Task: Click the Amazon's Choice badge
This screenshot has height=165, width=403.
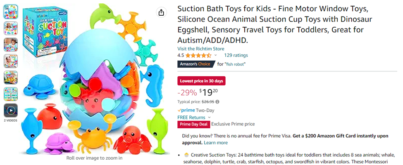Action: tap(195, 64)
